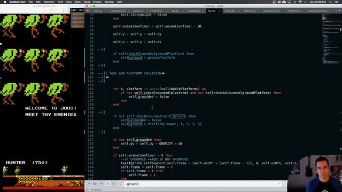Open the Find menu
The image size is (342, 192).
pos(60,2)
